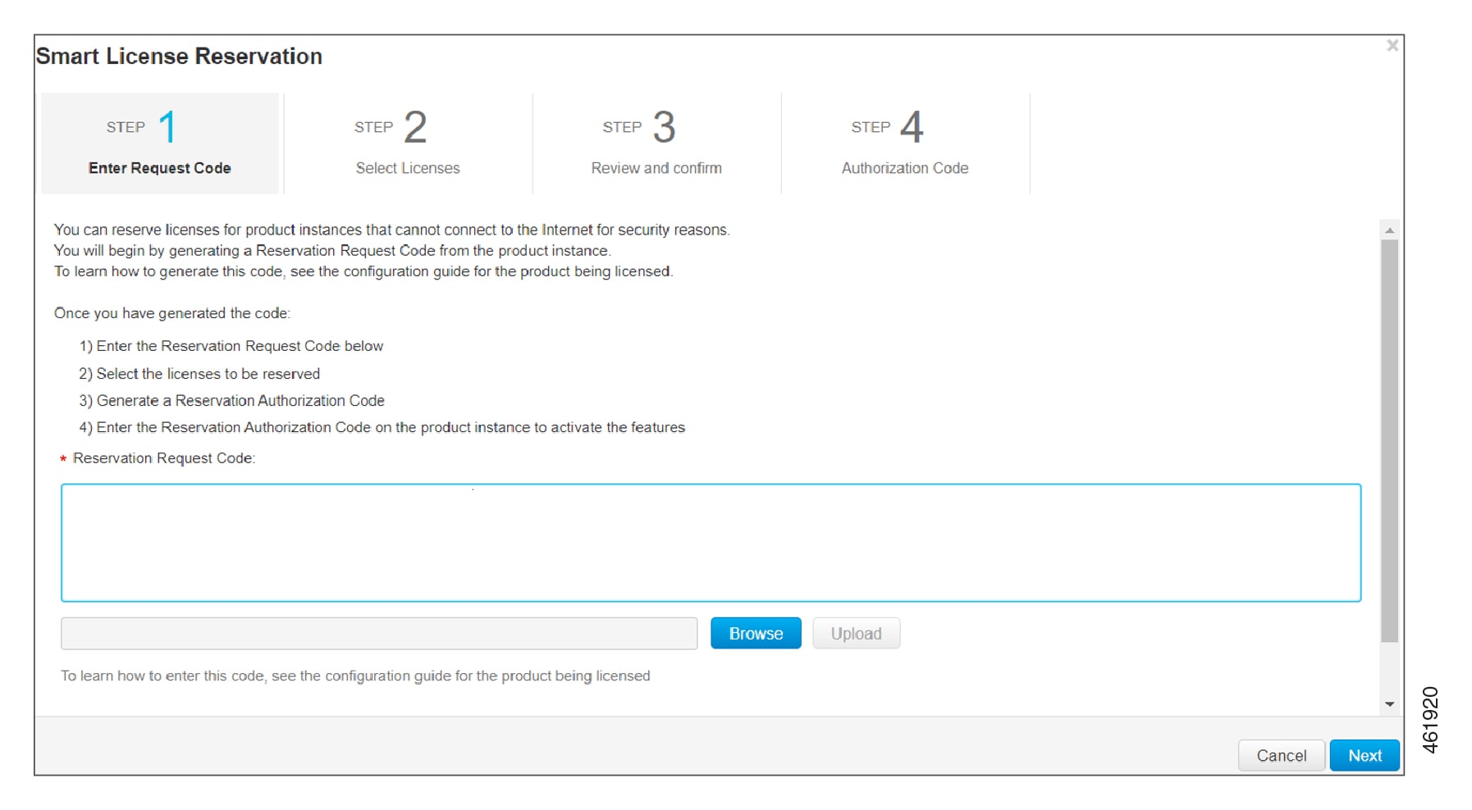Click the 'Smart License Reservation' title
The width and height of the screenshot is (1472, 810).
179,57
